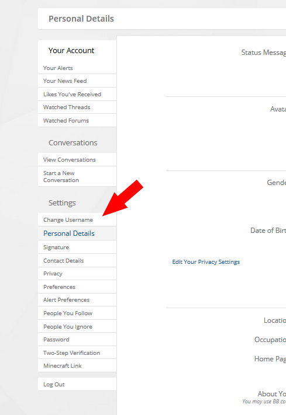This screenshot has width=286, height=415.
Task: View Watched Threads list
Action: (x=77, y=107)
